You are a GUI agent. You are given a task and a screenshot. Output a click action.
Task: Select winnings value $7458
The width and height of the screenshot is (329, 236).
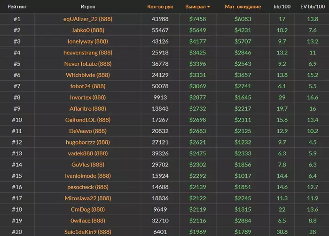(x=198, y=19)
